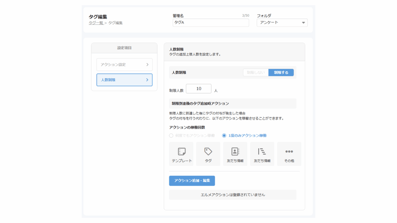The width and height of the screenshot is (397, 223).
Task: Select the 制限しない toggle option
Action: pos(256,73)
